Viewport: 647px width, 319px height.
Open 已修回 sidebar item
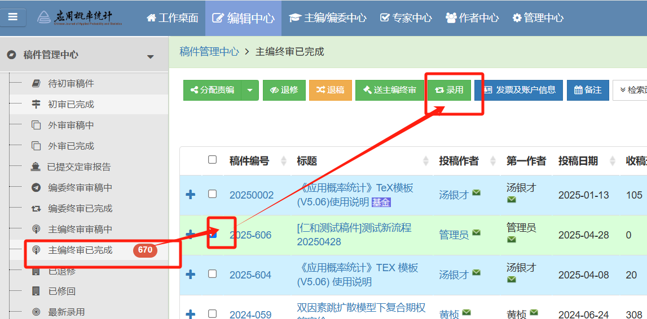coord(62,292)
